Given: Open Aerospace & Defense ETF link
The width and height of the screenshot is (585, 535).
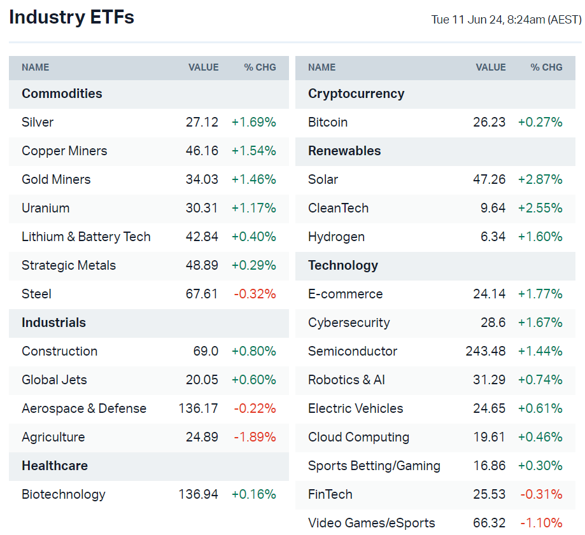Looking at the screenshot, I should coord(84,408).
